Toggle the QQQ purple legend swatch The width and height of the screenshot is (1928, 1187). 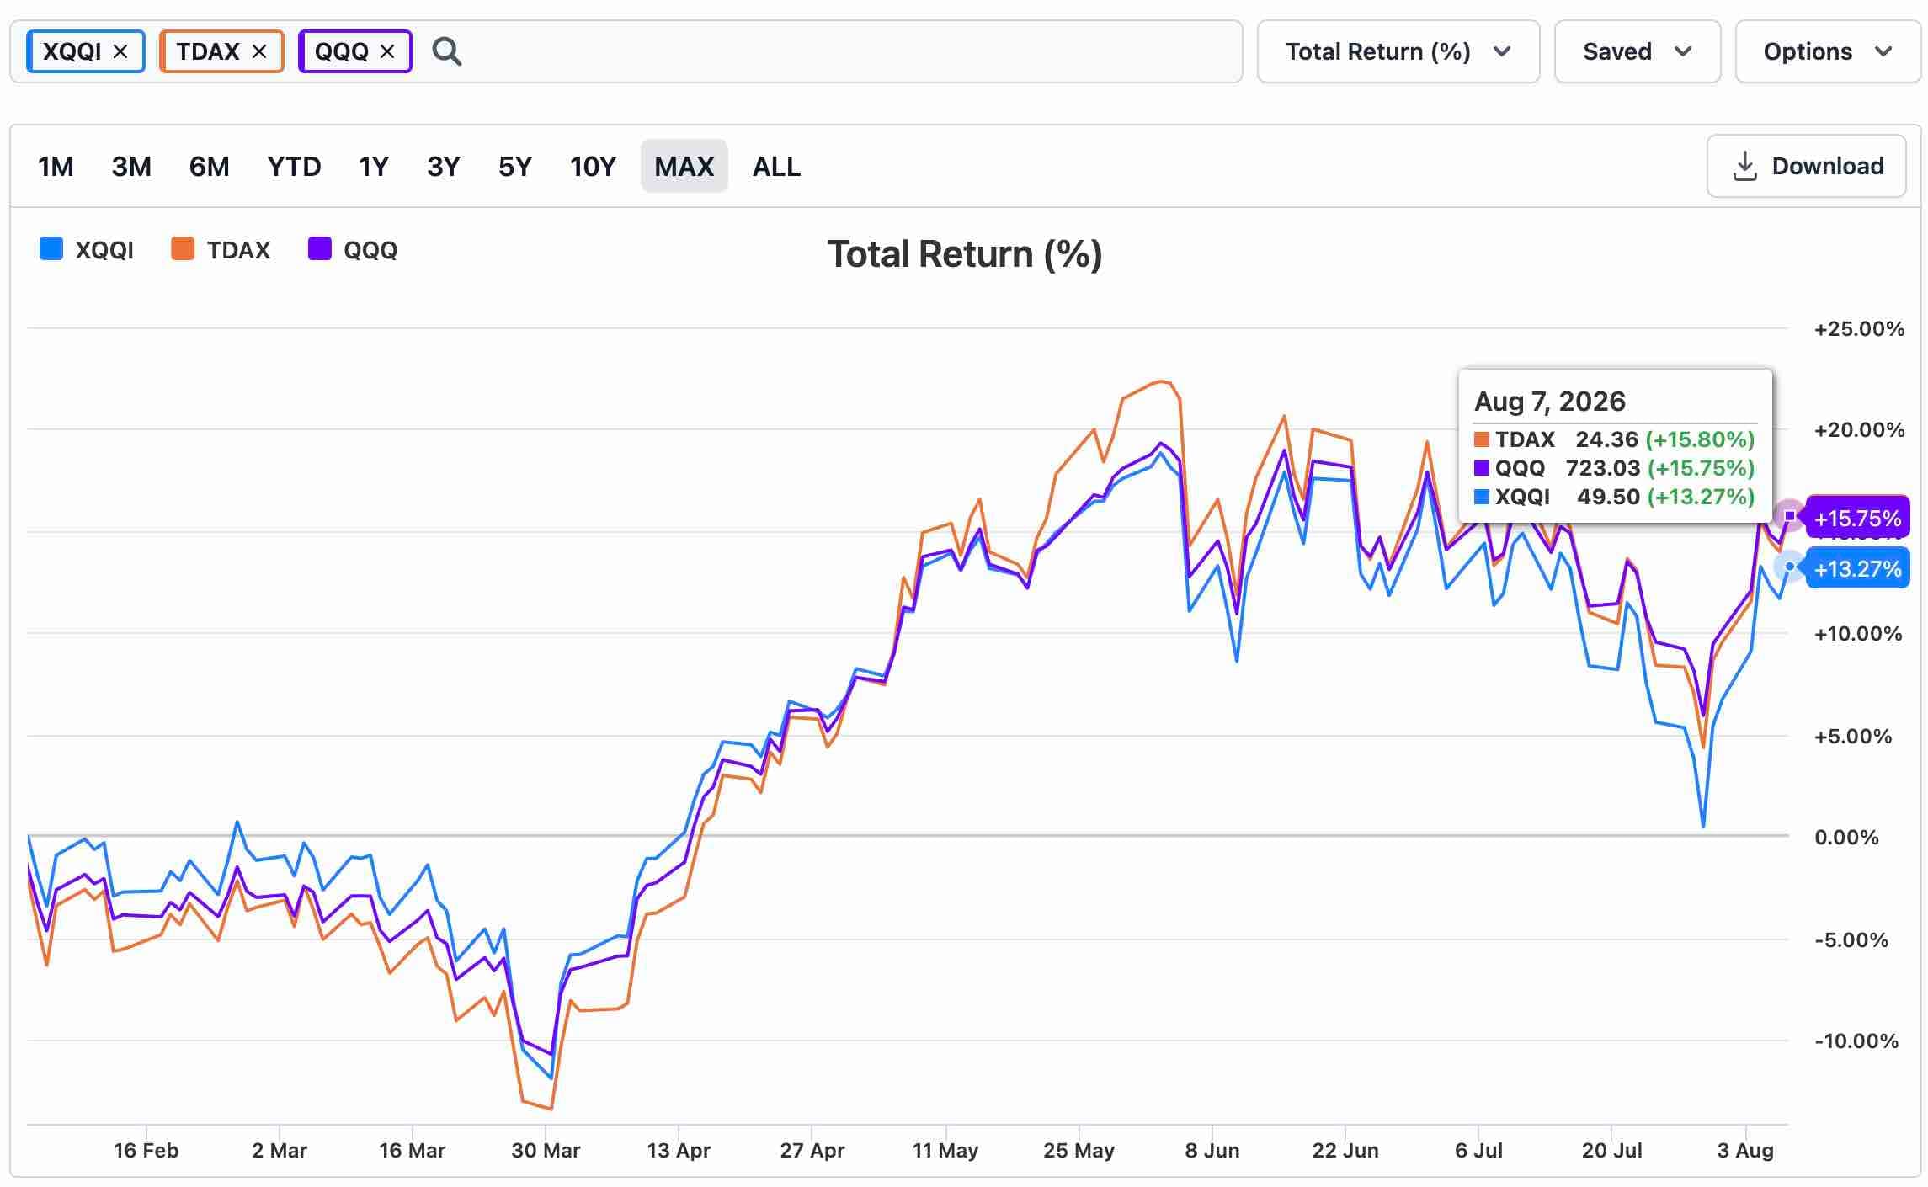pos(320,249)
